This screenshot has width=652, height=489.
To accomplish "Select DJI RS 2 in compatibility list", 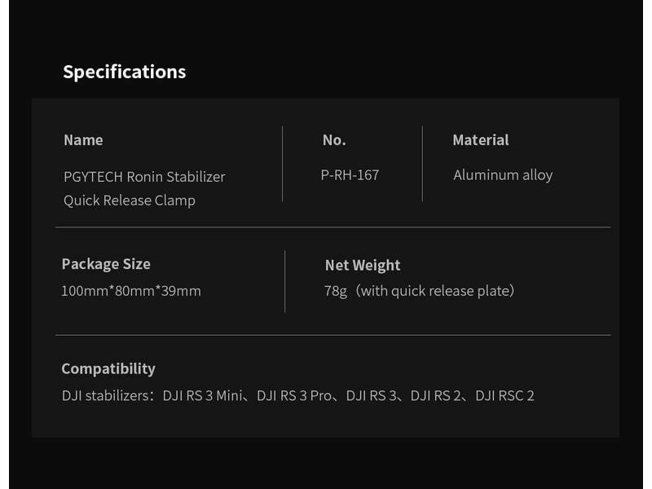I will (x=436, y=396).
